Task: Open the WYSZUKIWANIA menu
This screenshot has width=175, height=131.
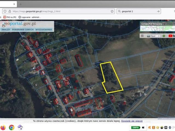Action: [44, 29]
